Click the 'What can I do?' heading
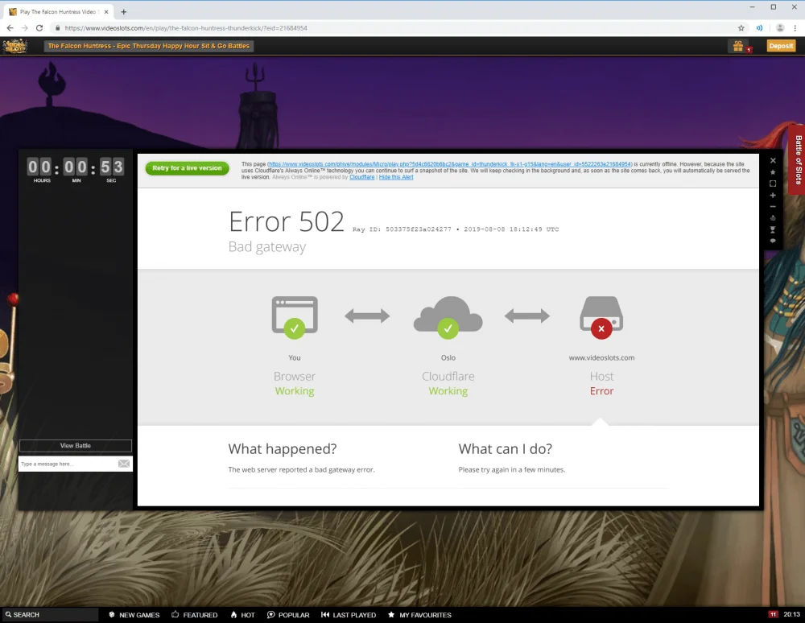805x623 pixels. click(506, 449)
